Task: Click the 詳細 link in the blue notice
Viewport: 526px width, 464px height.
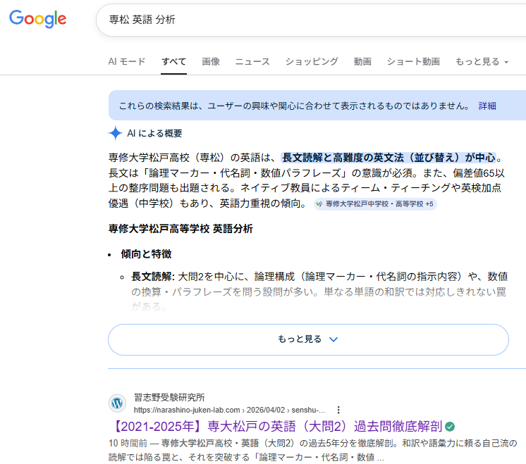Action: (x=487, y=106)
